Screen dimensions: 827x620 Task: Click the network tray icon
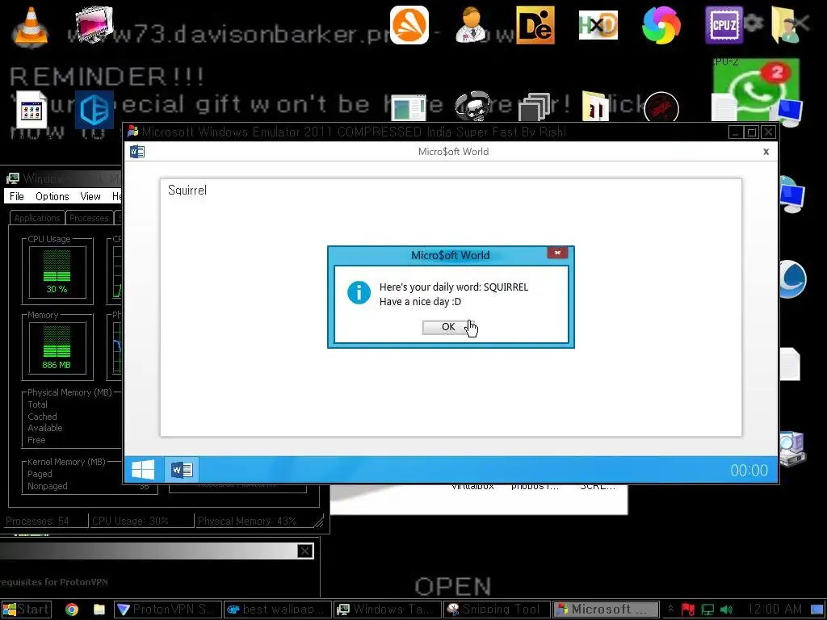707,610
